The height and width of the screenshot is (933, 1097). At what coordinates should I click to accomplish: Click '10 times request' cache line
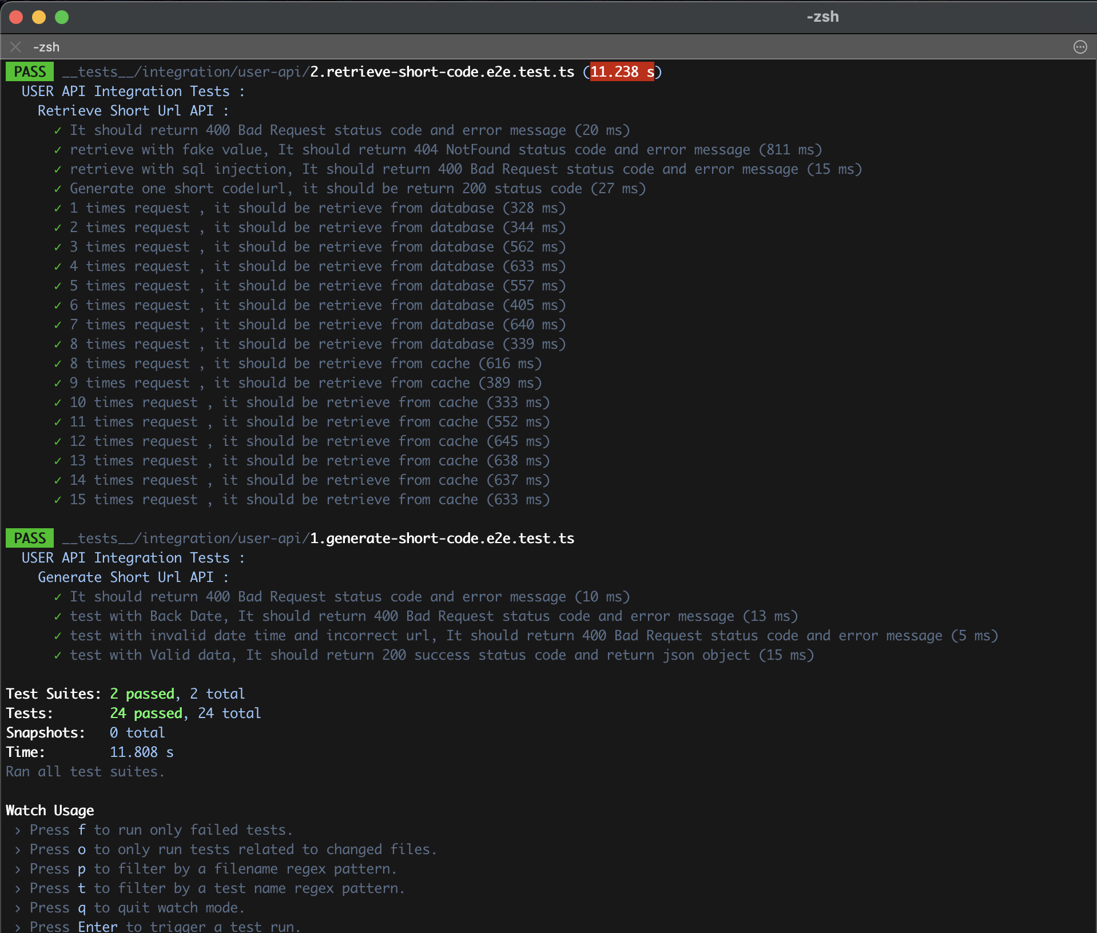pos(302,402)
